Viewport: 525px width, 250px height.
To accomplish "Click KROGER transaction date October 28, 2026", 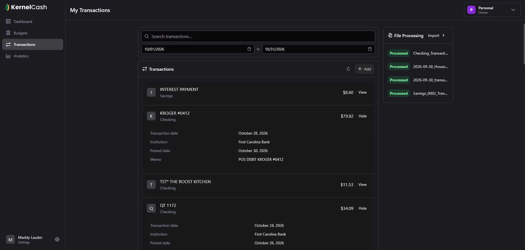I will [x=253, y=133].
